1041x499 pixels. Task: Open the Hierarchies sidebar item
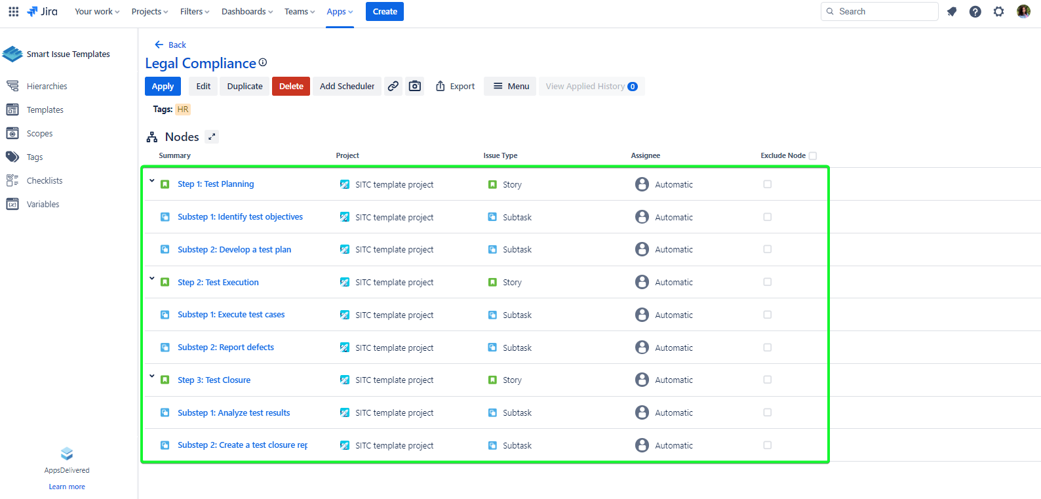pos(47,87)
